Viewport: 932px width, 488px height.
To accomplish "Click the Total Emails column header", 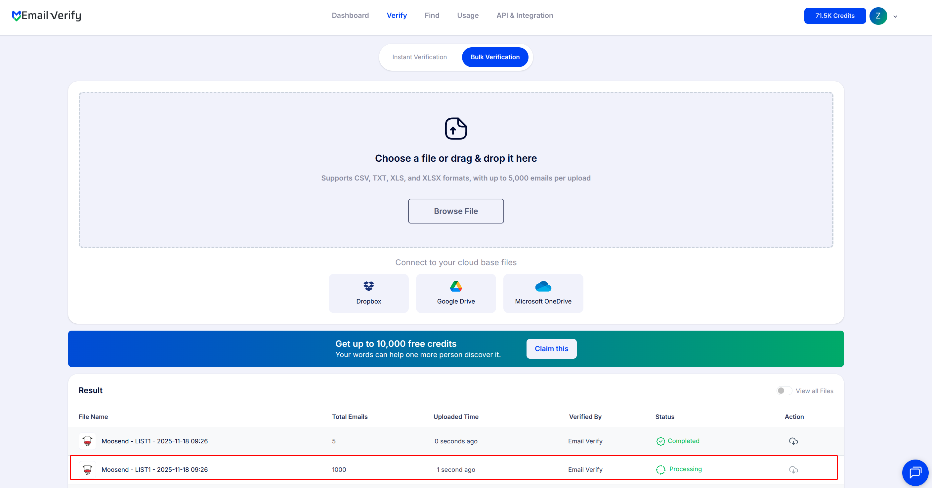I will (350, 417).
